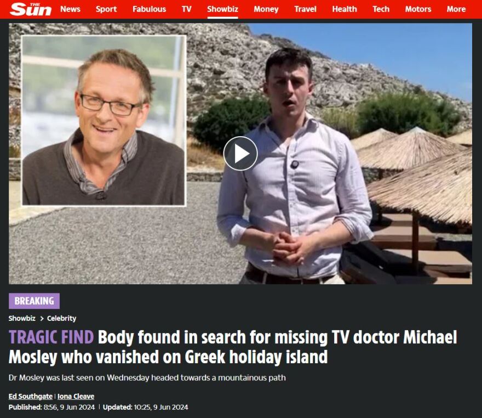482x418 pixels.
Task: Click the BREAKING label tag
Action: [x=34, y=301]
